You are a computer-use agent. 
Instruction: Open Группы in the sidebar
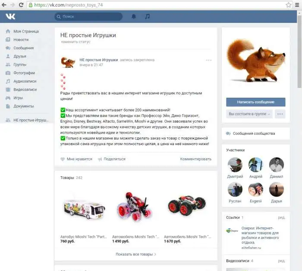tap(20, 64)
